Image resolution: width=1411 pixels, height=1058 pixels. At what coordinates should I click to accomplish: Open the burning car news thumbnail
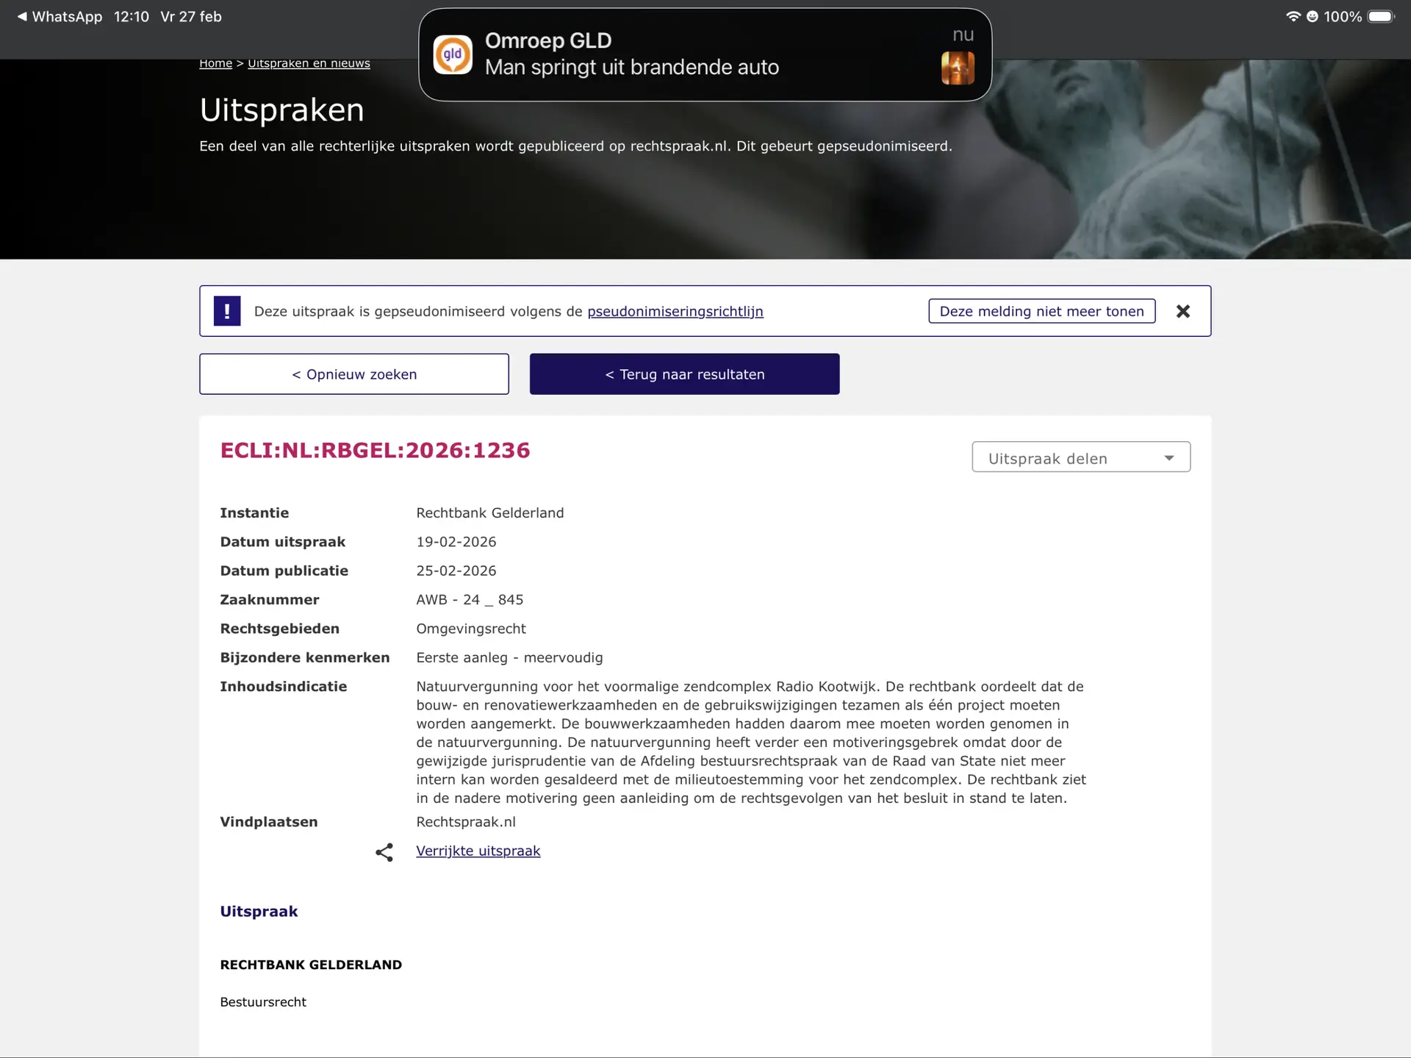click(958, 68)
